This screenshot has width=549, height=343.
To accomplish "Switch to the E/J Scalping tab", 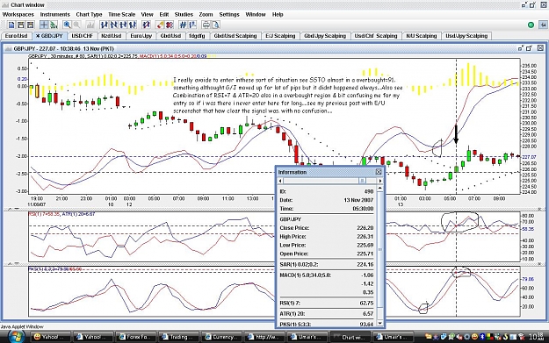I will [x=280, y=36].
